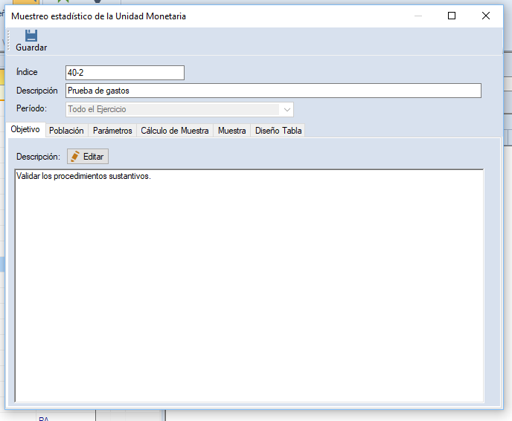Close the Muestreo estadístico dialog
512x421 pixels.
click(486, 16)
